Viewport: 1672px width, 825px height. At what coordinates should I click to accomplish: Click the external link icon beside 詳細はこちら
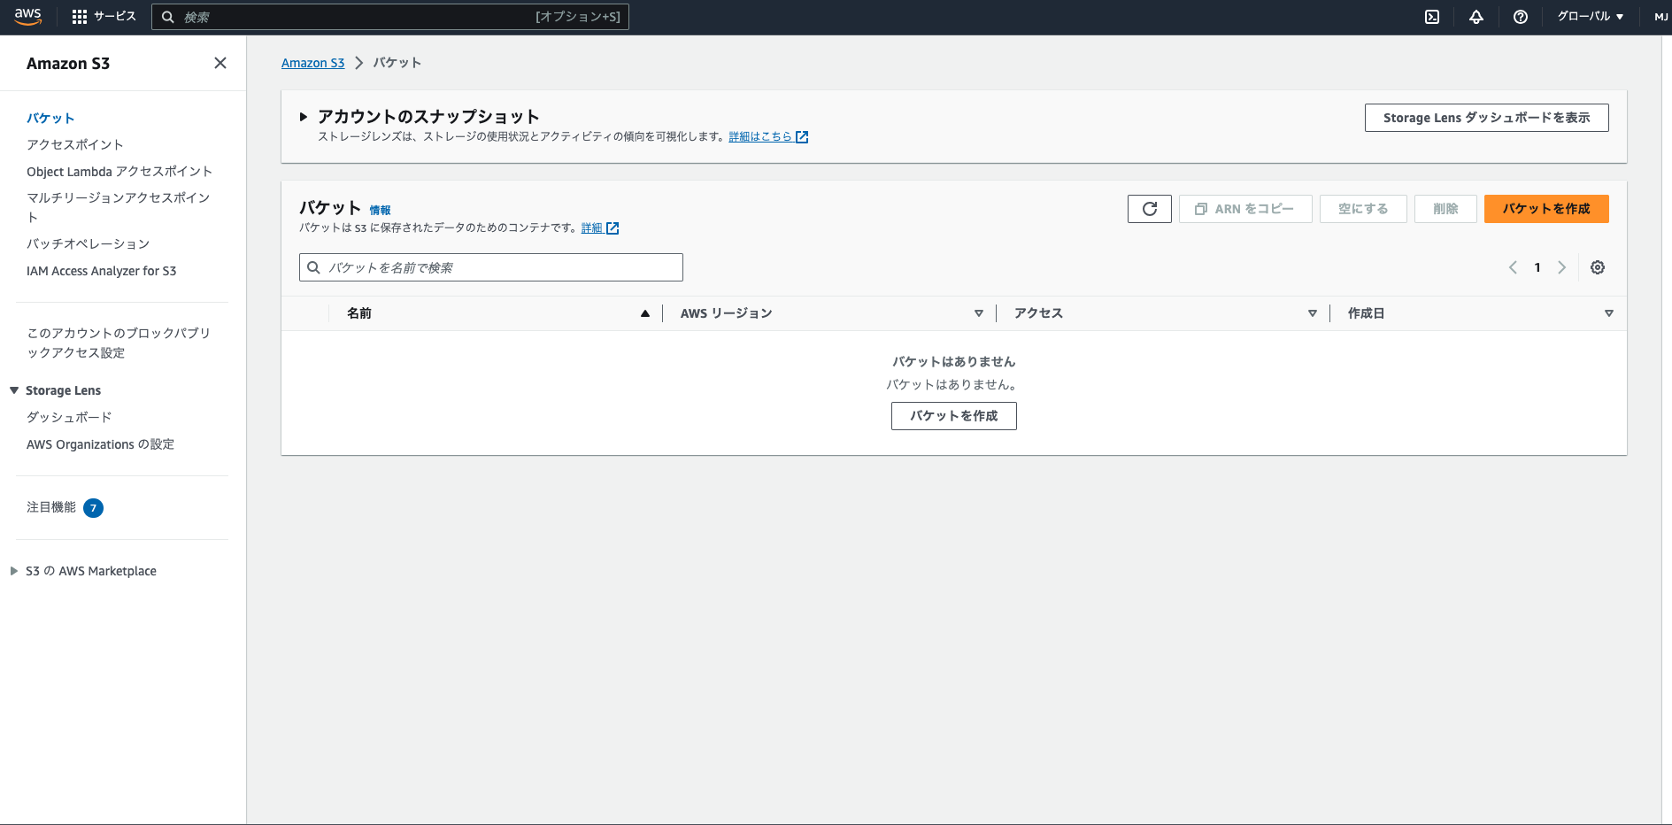[802, 137]
